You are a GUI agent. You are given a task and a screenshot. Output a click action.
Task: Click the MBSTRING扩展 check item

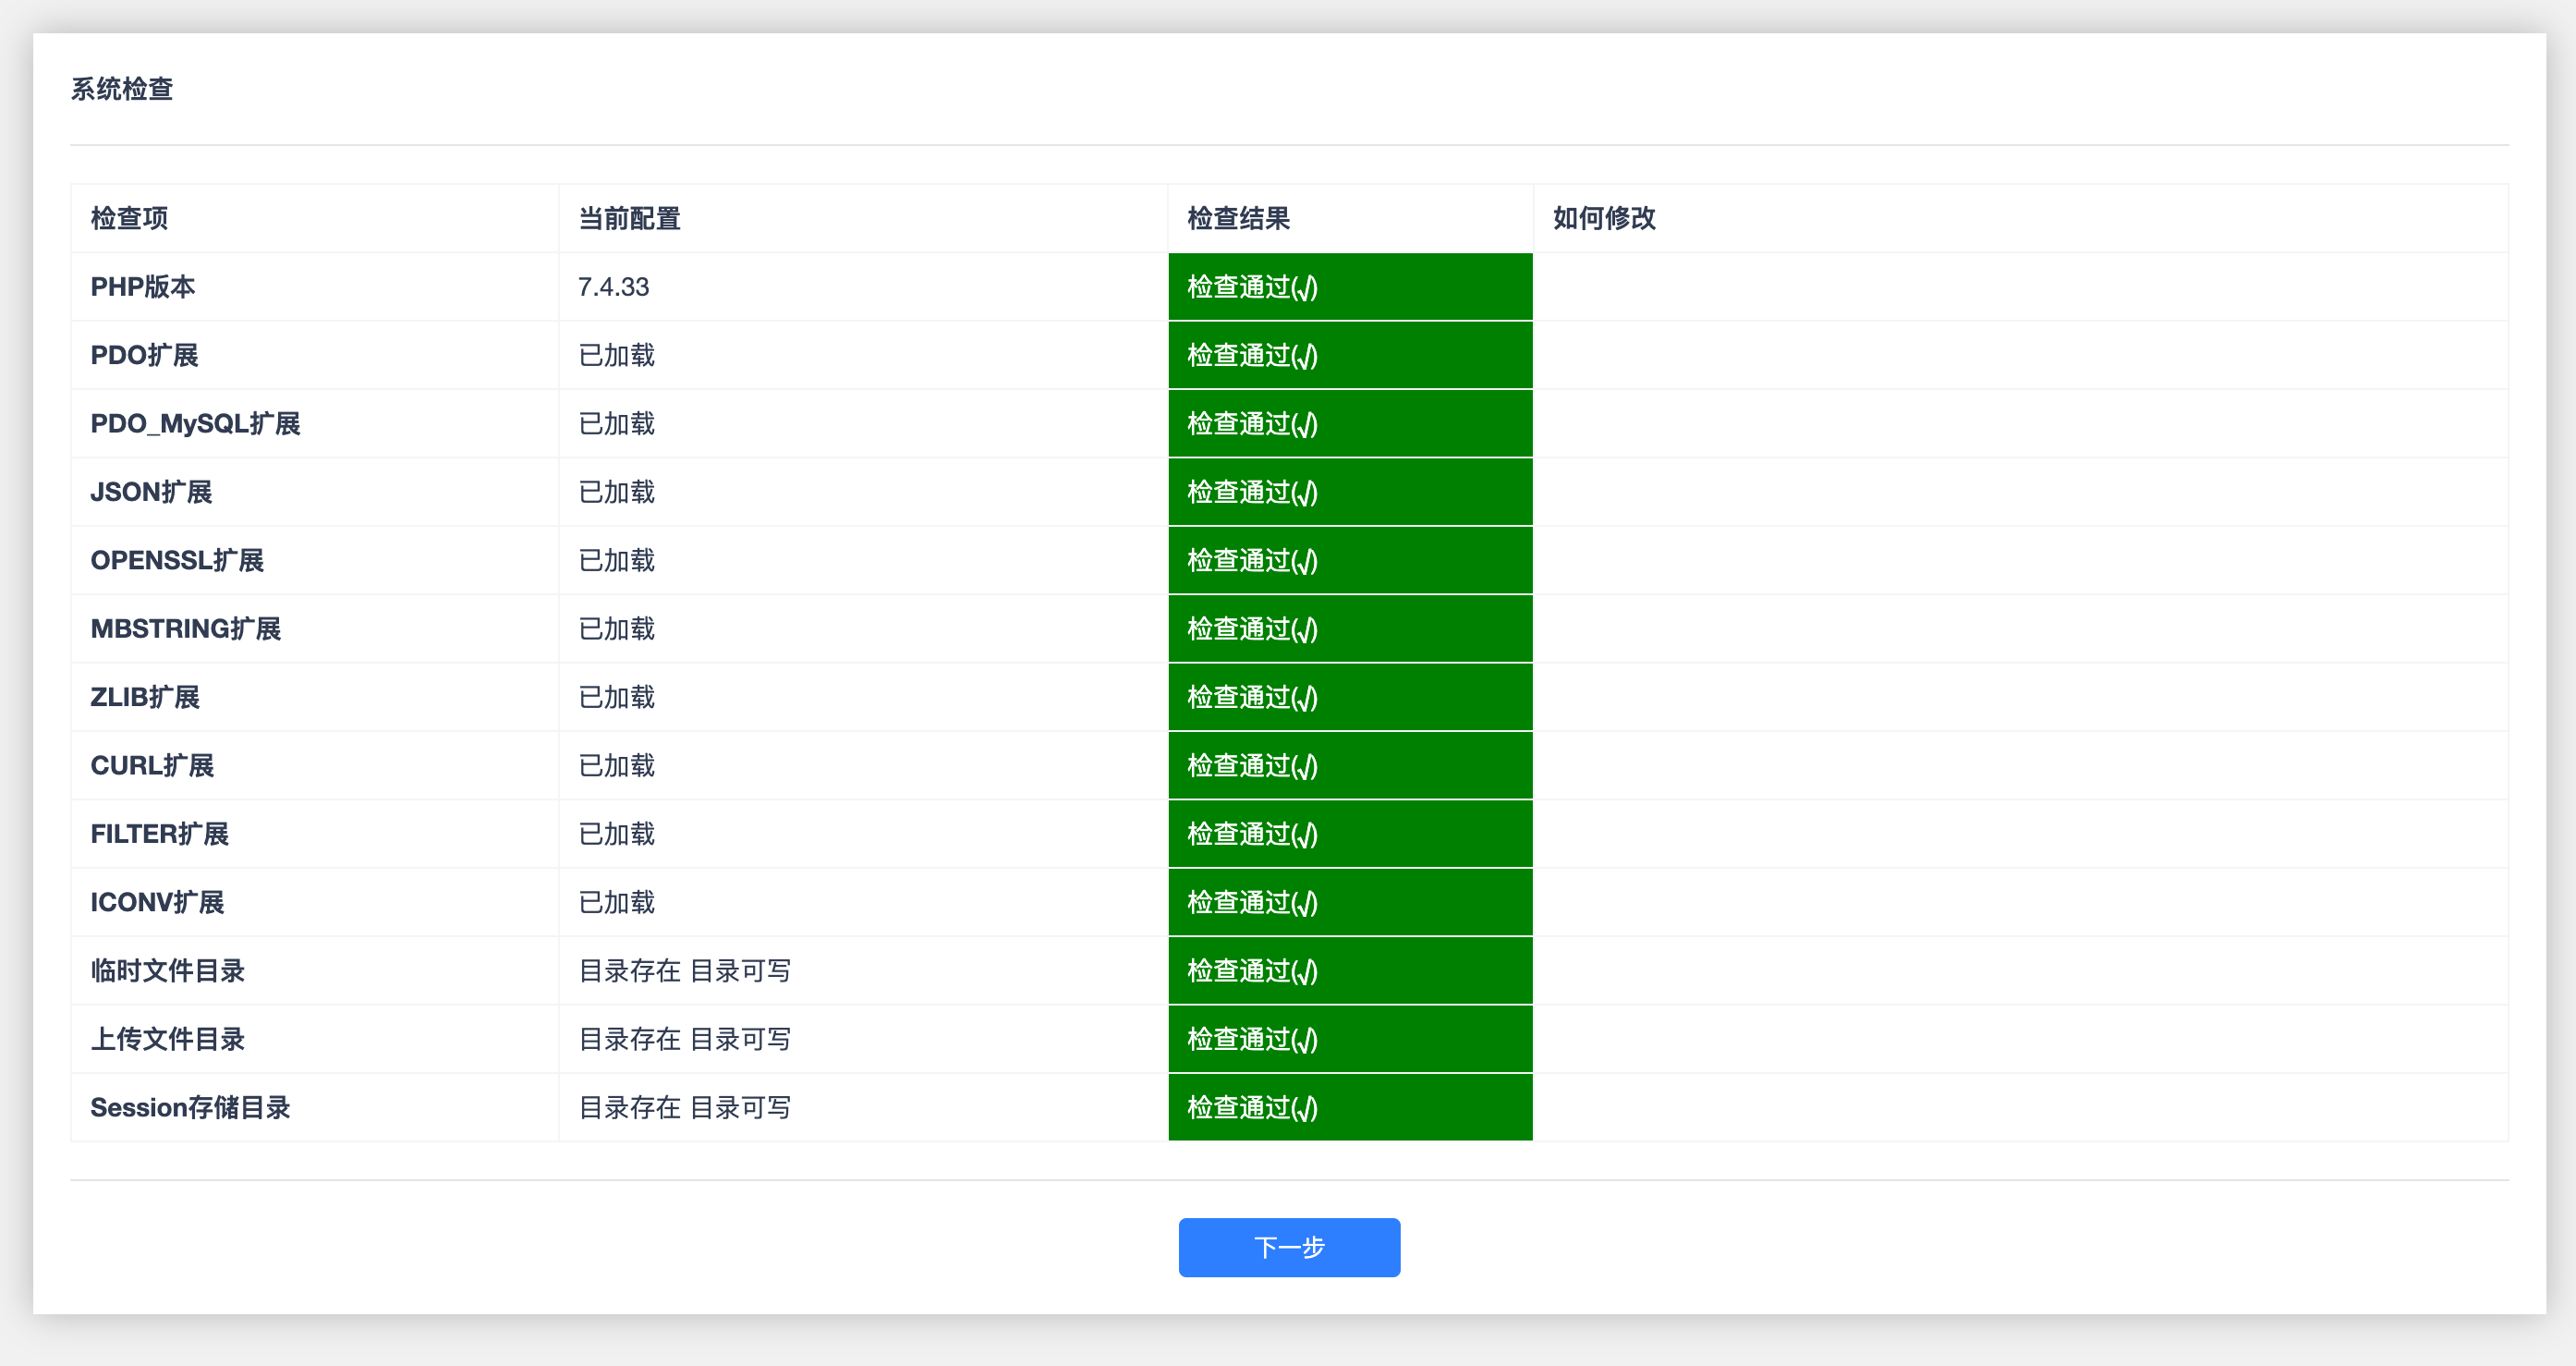[185, 629]
